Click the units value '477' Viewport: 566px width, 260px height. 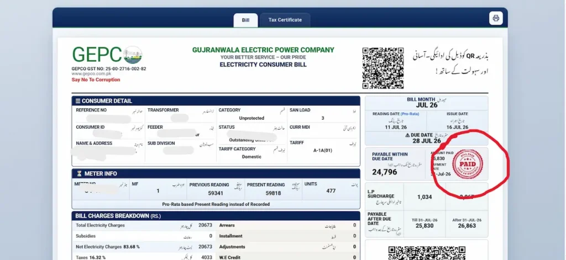pos(331,191)
